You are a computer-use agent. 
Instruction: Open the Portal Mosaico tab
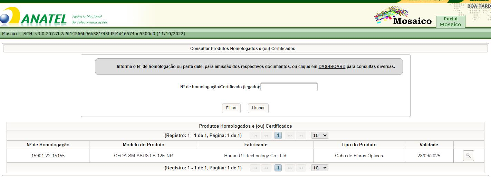(451, 22)
